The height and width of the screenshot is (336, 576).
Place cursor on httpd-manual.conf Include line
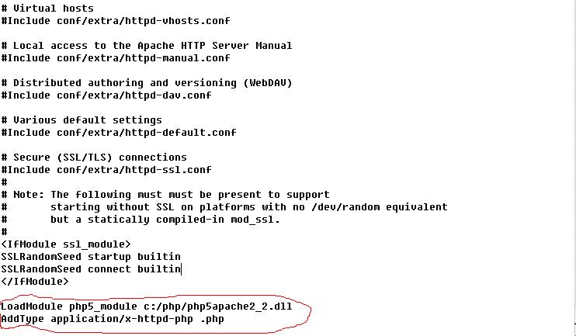116,57
